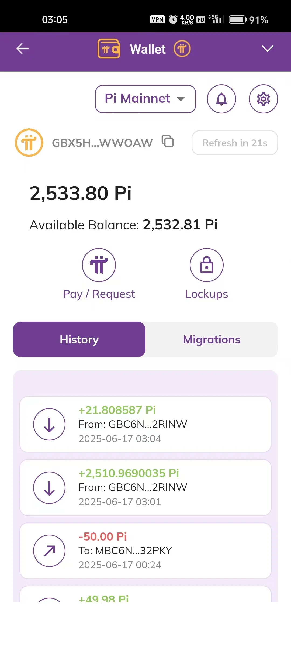The height and width of the screenshot is (647, 291).
Task: Switch to the History tab
Action: (x=79, y=339)
